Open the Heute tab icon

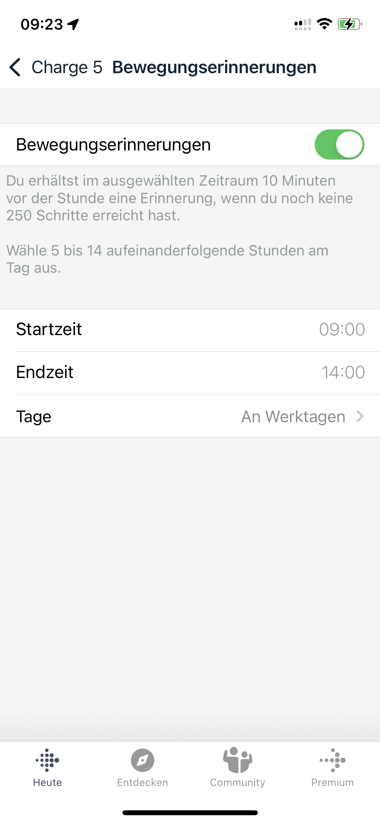pyautogui.click(x=47, y=760)
